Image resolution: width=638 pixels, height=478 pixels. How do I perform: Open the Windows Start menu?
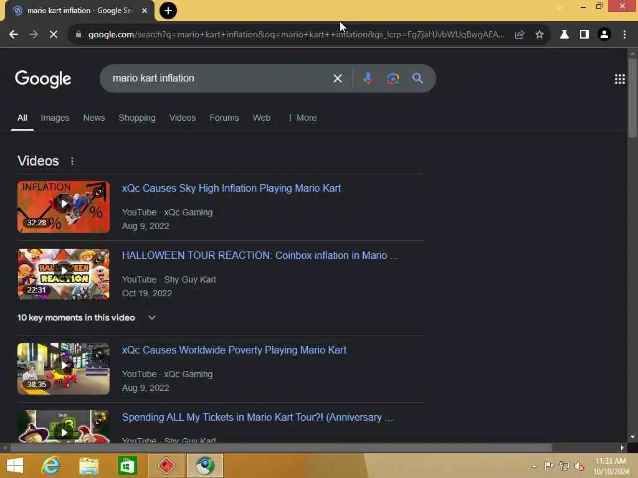pyautogui.click(x=15, y=466)
